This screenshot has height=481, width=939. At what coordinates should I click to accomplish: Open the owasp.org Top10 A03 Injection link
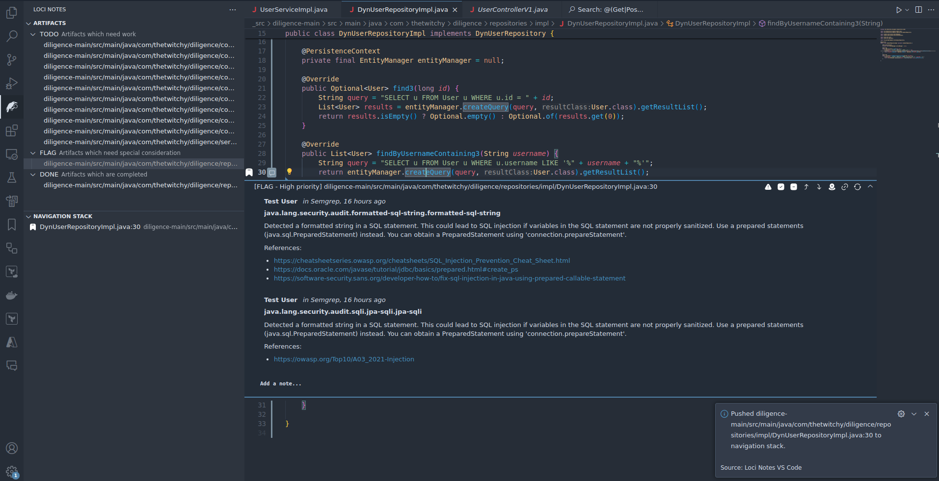tap(344, 359)
